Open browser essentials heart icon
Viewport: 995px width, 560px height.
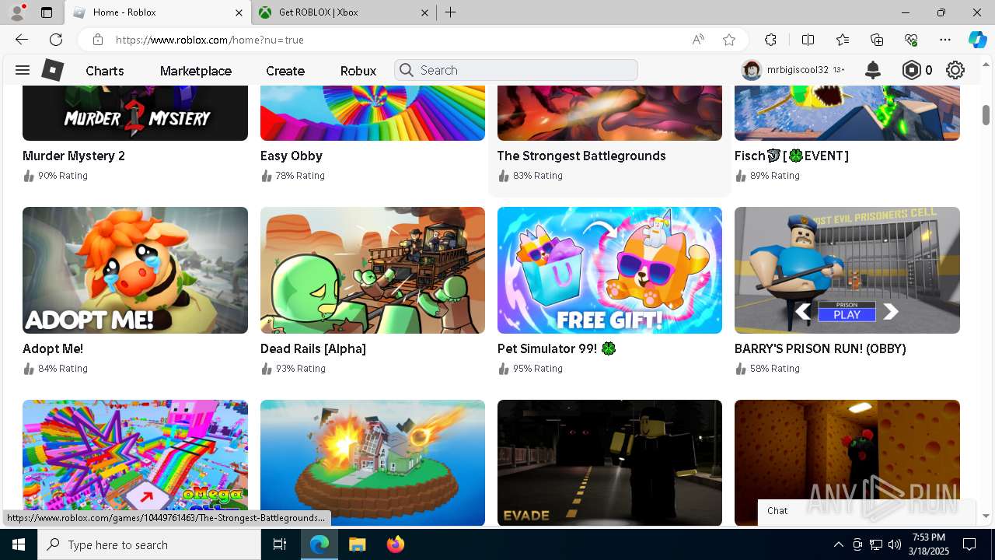pyautogui.click(x=911, y=40)
